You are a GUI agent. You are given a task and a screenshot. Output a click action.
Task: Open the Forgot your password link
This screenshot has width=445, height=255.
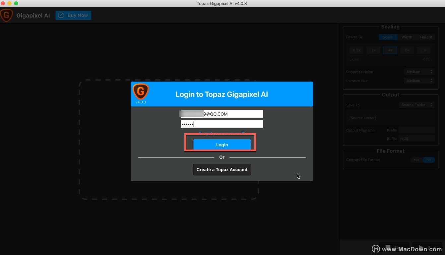[222, 133]
